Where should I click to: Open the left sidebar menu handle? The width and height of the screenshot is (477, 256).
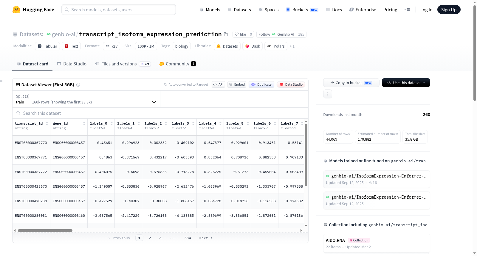click(1, 82)
